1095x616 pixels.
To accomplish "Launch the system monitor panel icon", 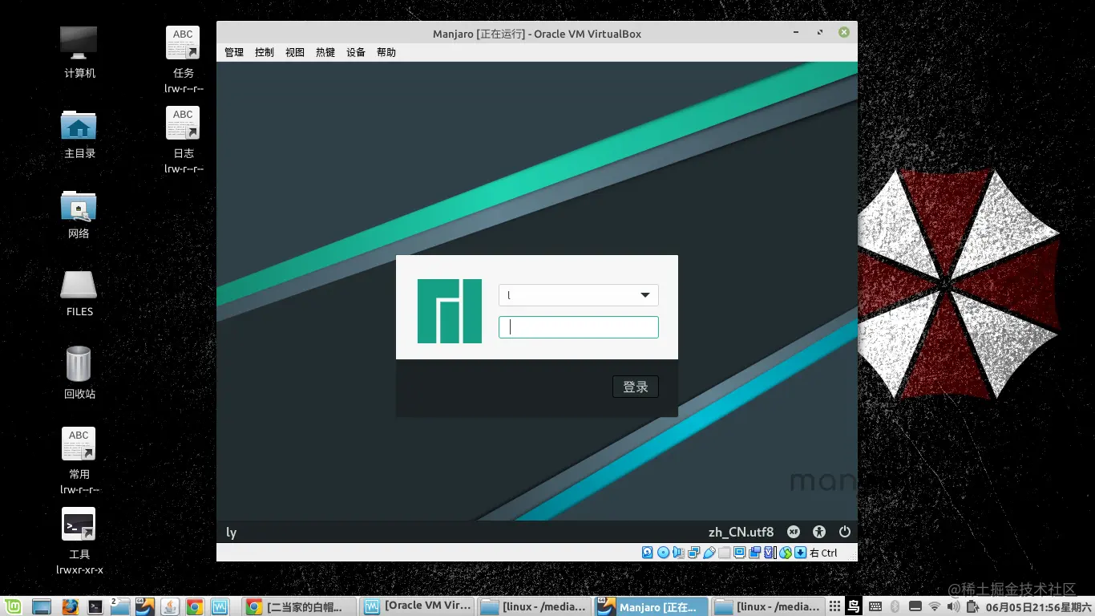I will (221, 607).
